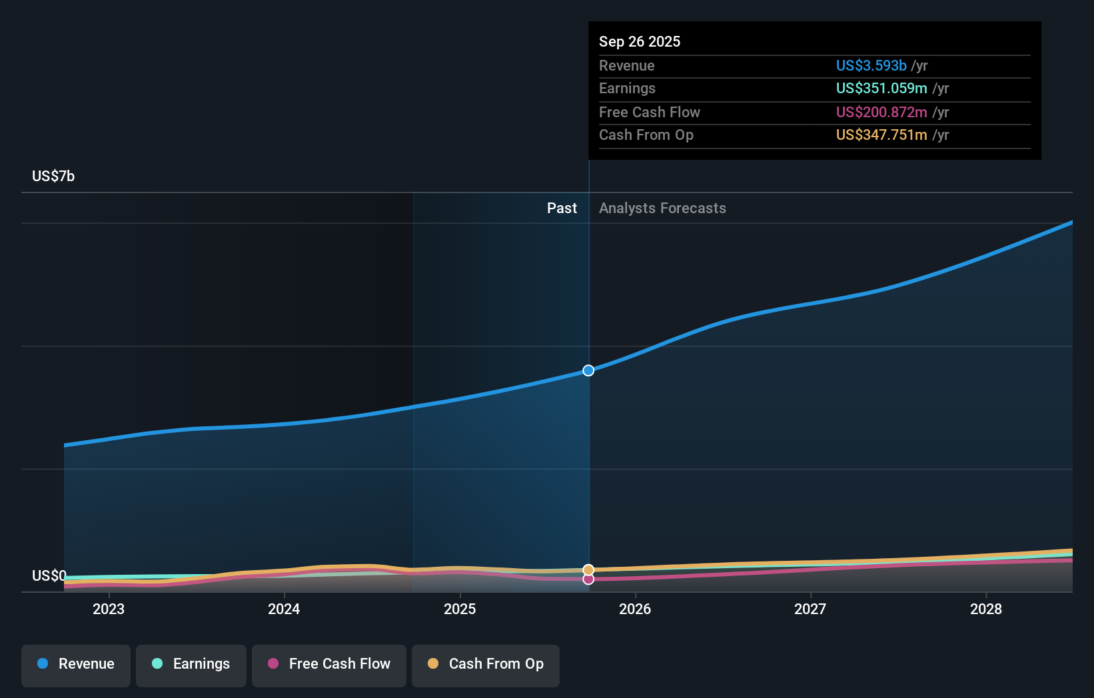Select the orange Cash From Op chart marker
1094x698 pixels.
[588, 569]
